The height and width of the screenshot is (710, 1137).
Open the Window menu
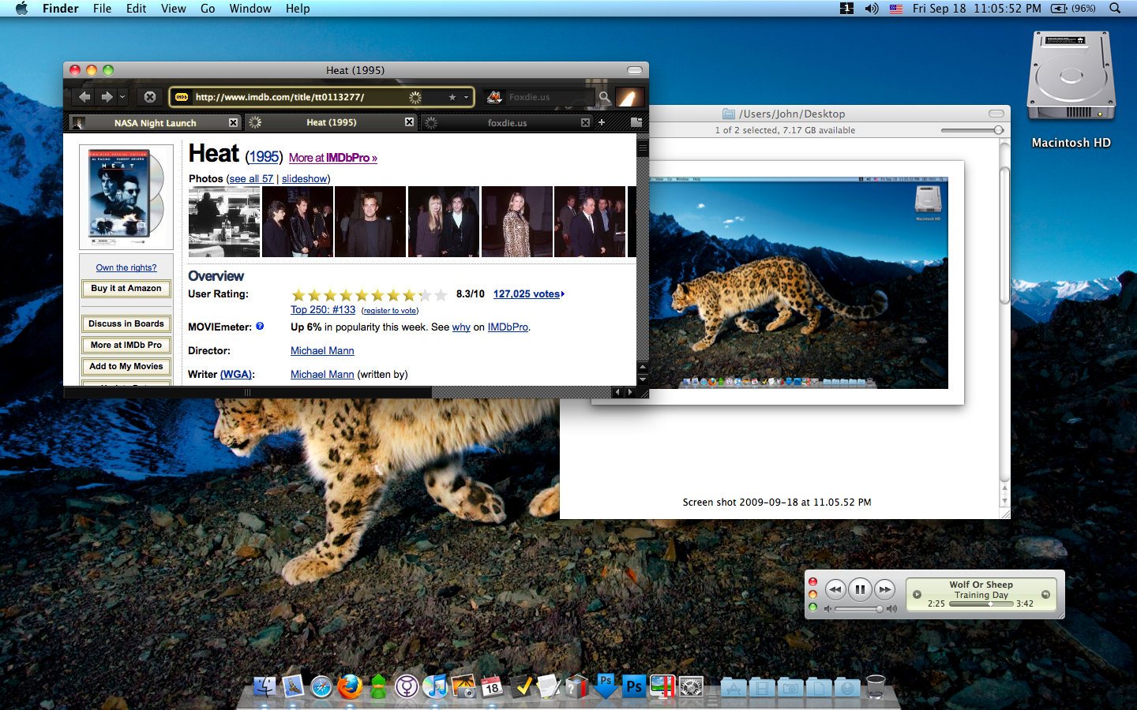[250, 9]
